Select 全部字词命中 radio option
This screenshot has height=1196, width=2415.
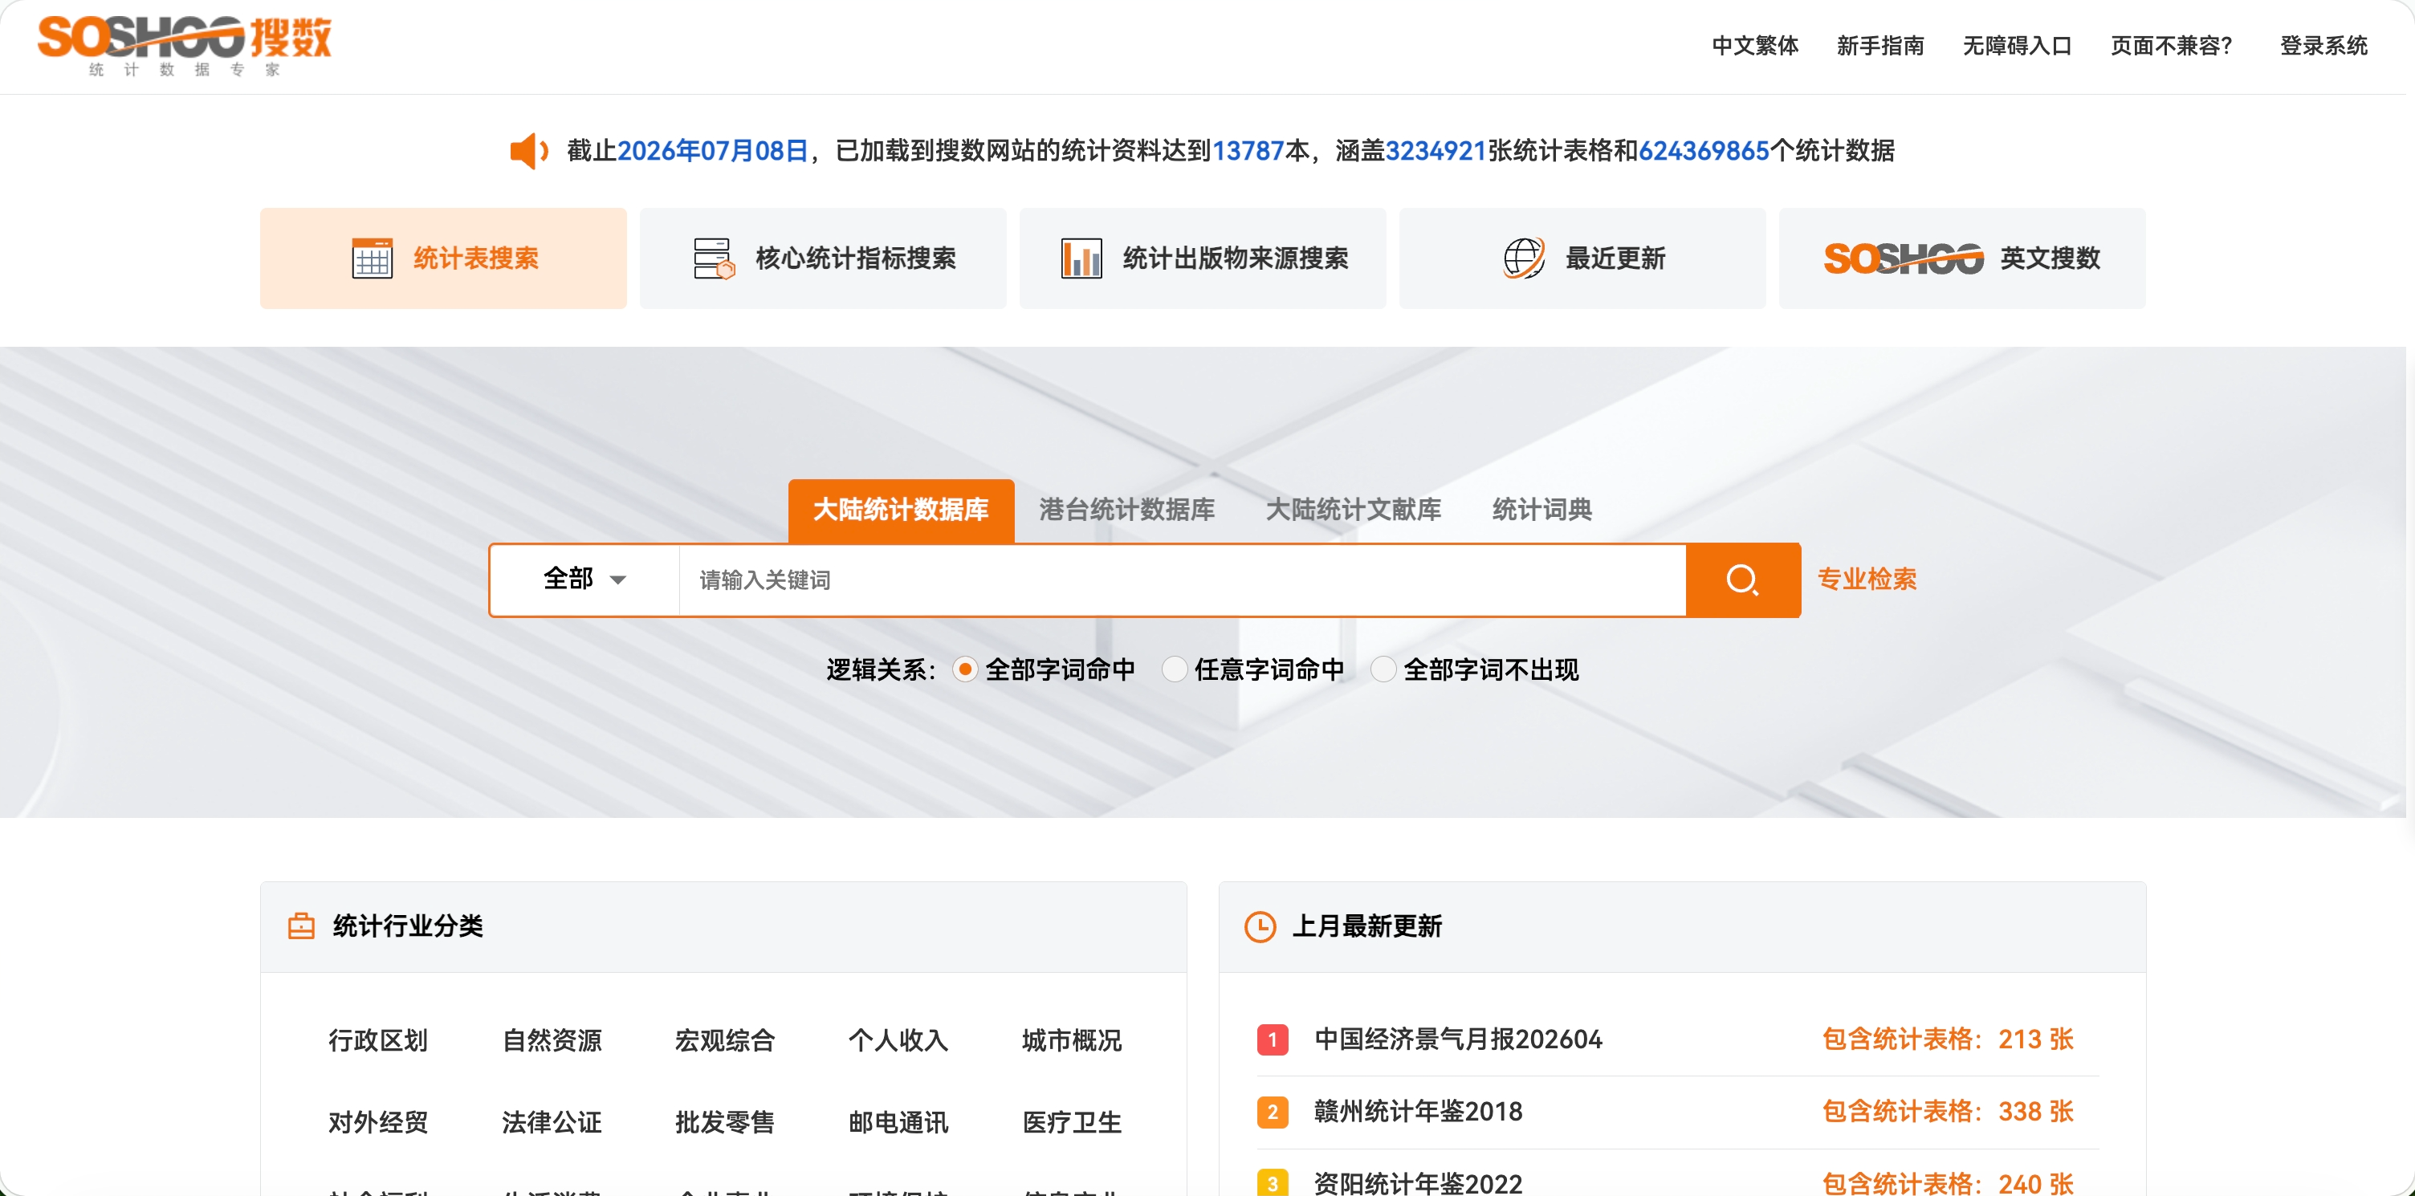965,669
